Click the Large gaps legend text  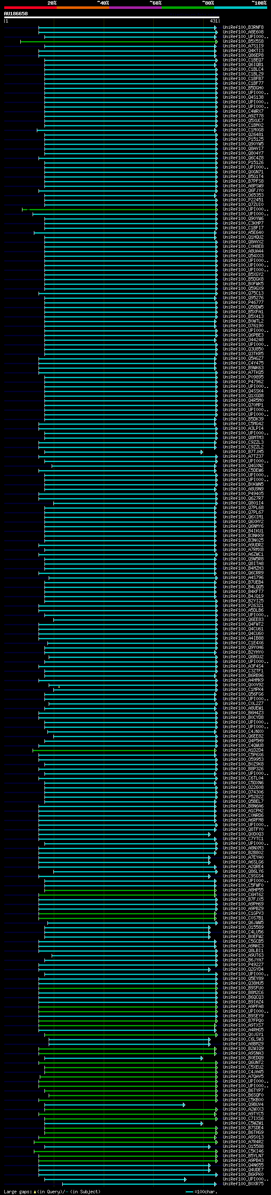pyautogui.click(x=52, y=1191)
